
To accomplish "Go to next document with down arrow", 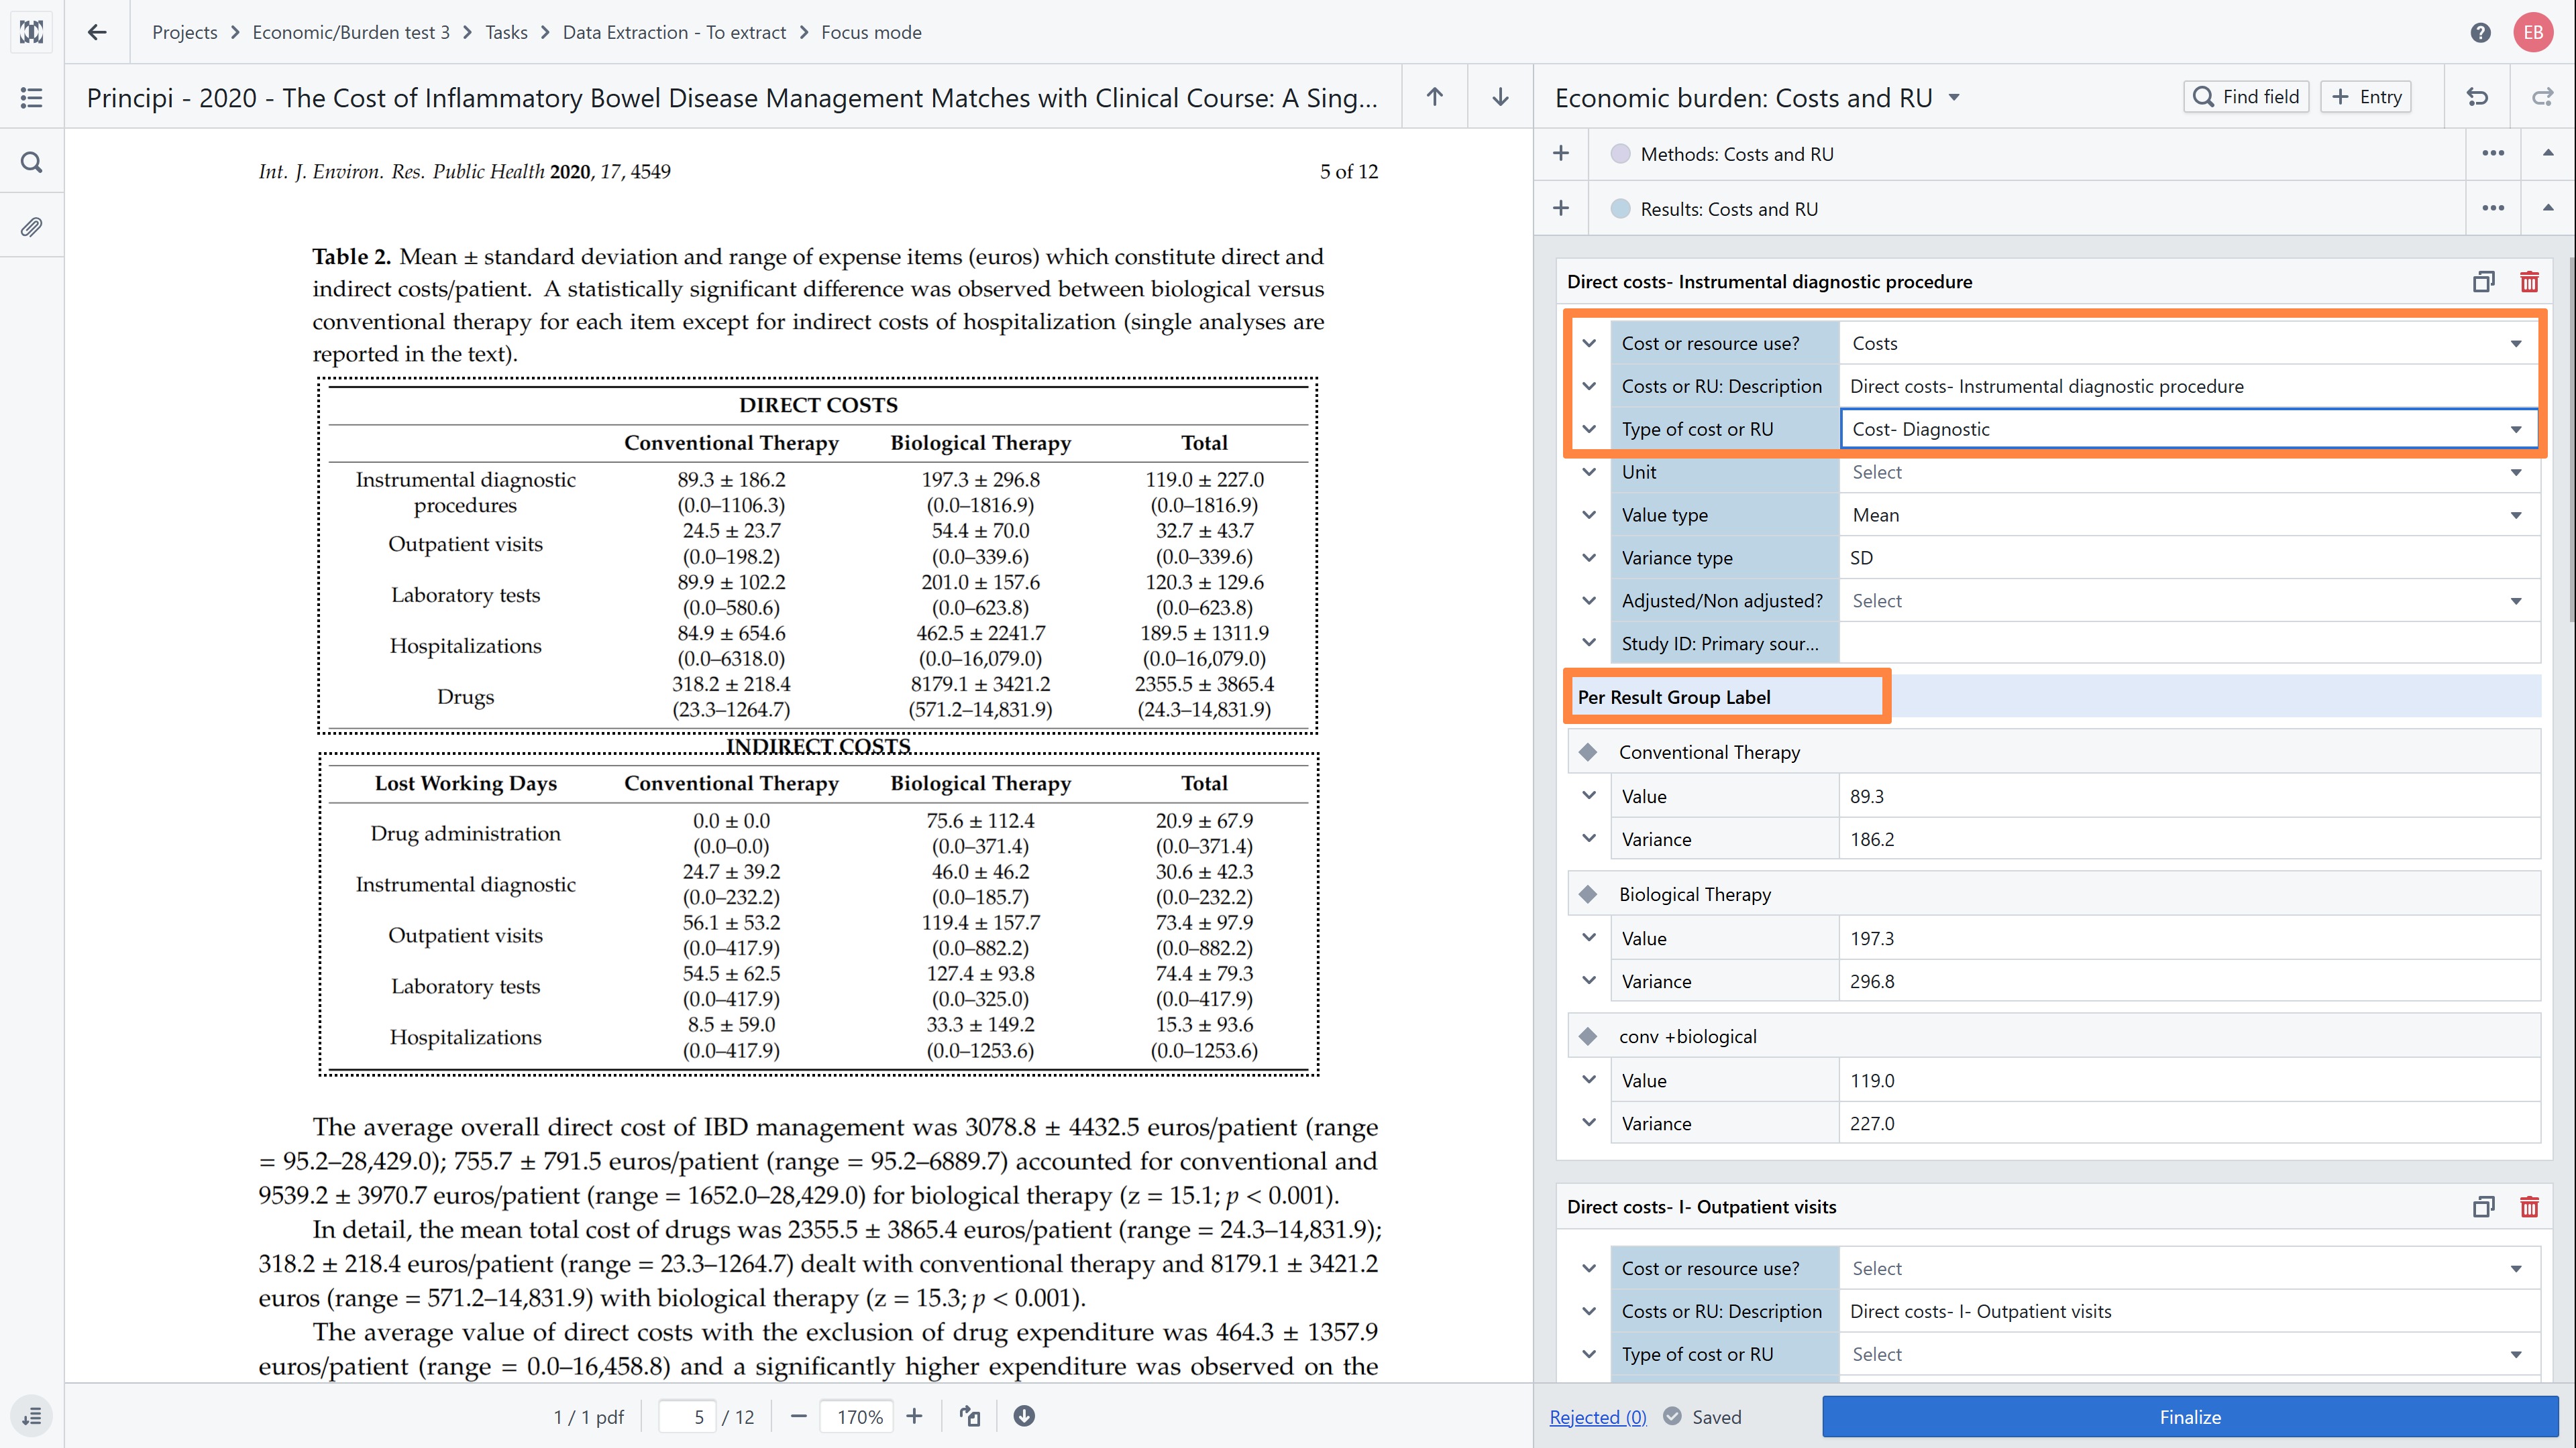I will [1500, 97].
